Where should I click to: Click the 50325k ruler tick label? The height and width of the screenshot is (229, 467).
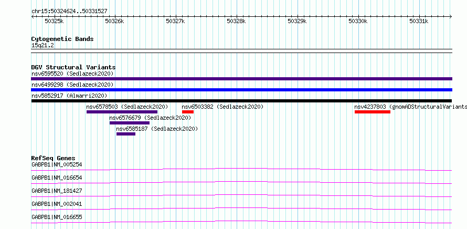tap(54, 21)
